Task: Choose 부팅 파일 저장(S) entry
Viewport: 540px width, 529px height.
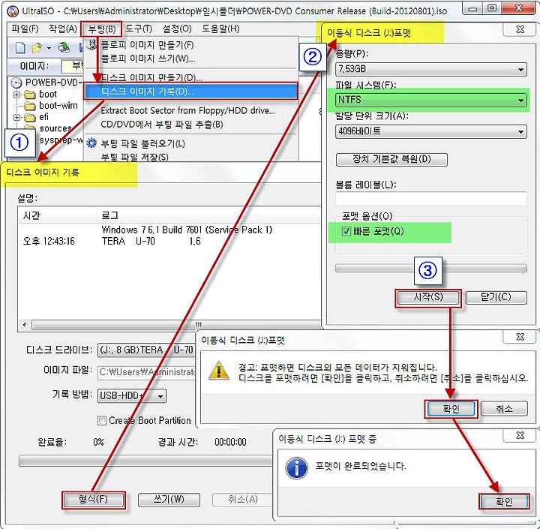Action: 134,157
